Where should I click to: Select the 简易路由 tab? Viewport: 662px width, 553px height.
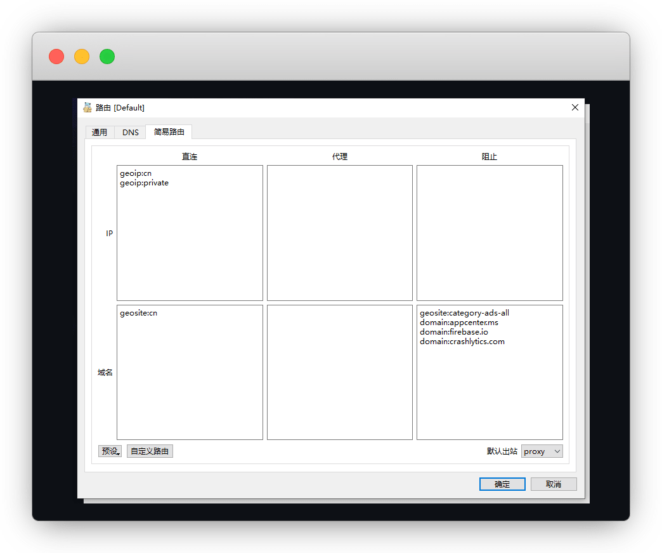(169, 132)
